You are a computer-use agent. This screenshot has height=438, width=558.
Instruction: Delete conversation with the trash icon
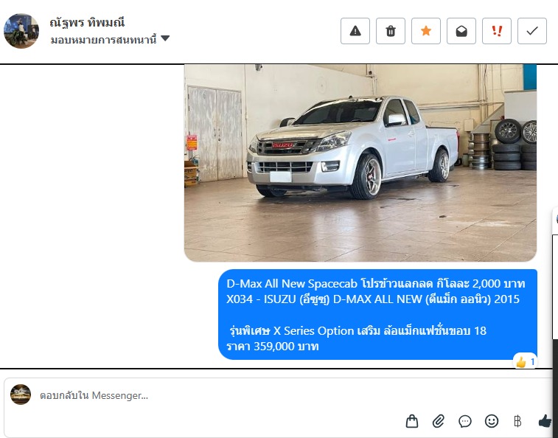391,31
